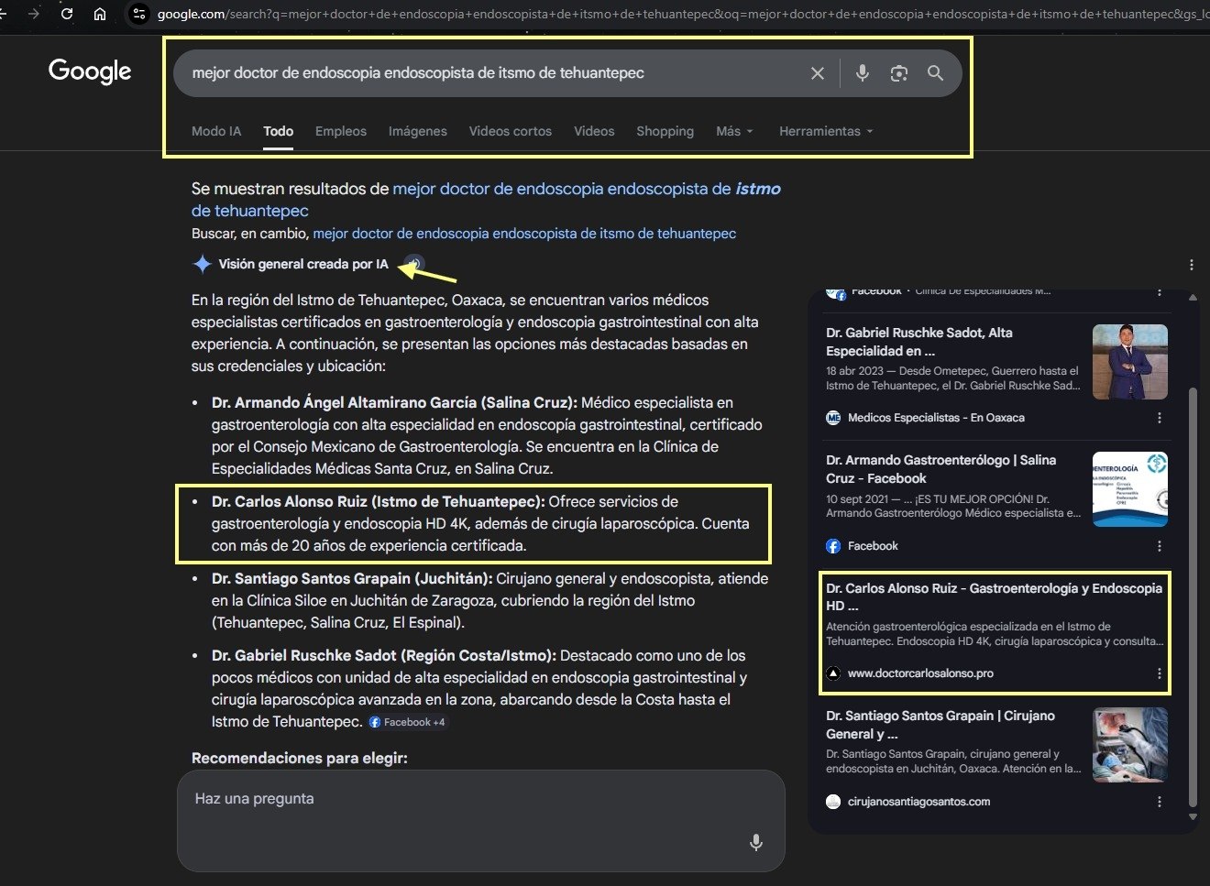
Task: Click the sources panel scroll-up arrow
Action: pyautogui.click(x=1193, y=298)
